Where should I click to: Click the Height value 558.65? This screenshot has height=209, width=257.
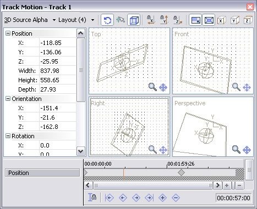click(58, 80)
